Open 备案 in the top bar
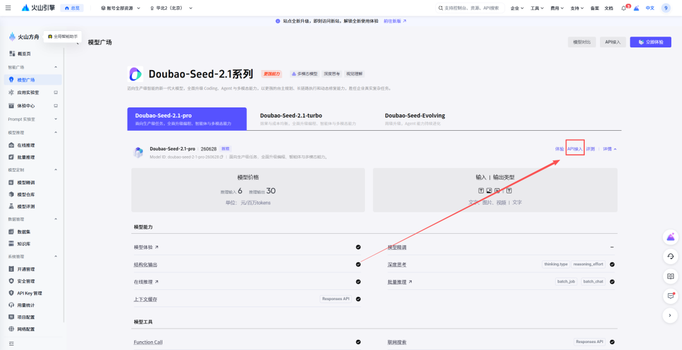 click(595, 8)
